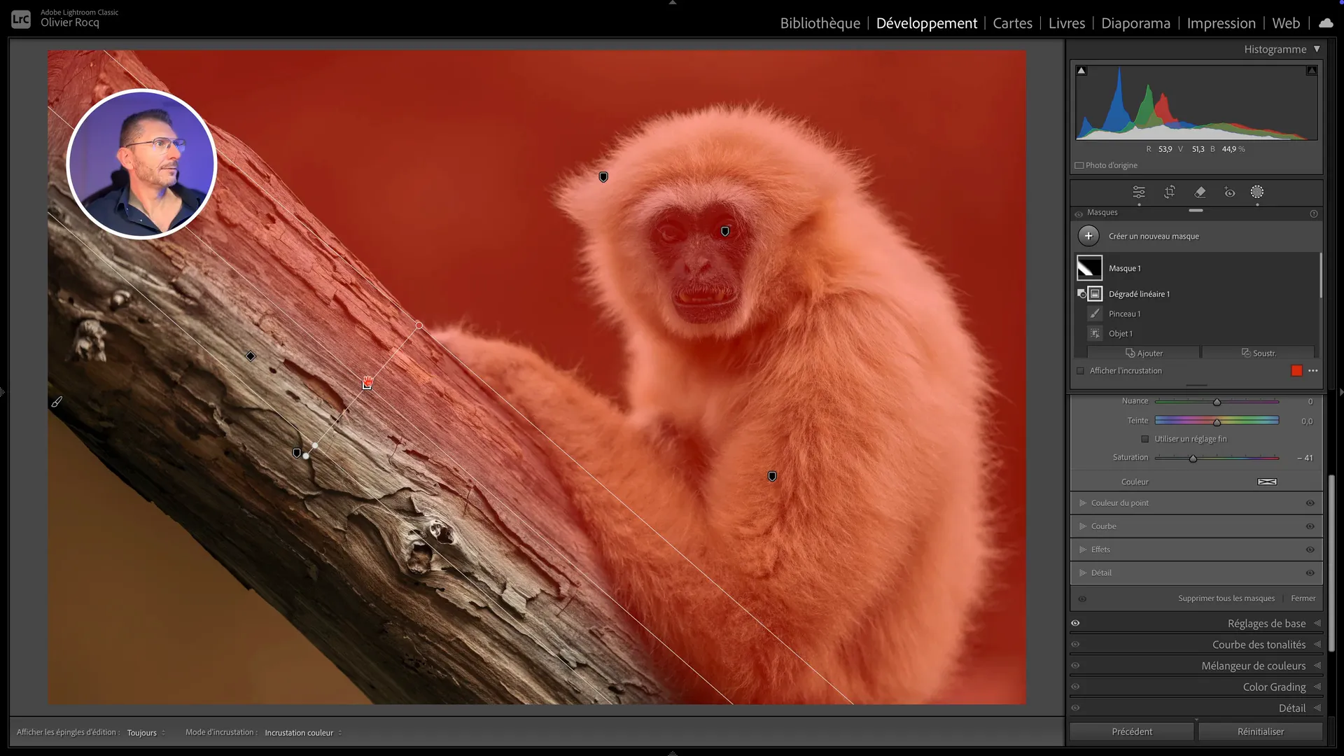
Task: Select the Red eye correction tool
Action: coord(1229,192)
